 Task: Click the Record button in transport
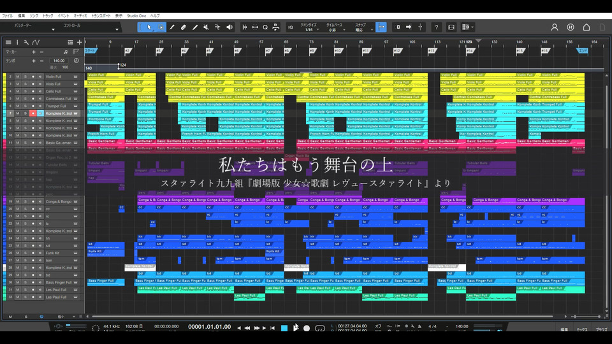[307, 329]
